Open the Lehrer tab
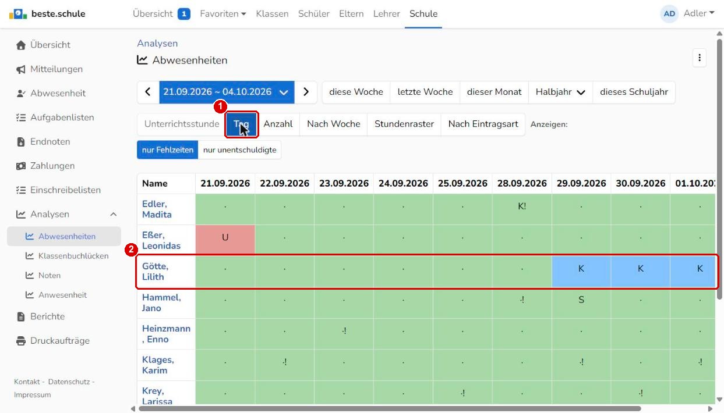 pos(387,13)
